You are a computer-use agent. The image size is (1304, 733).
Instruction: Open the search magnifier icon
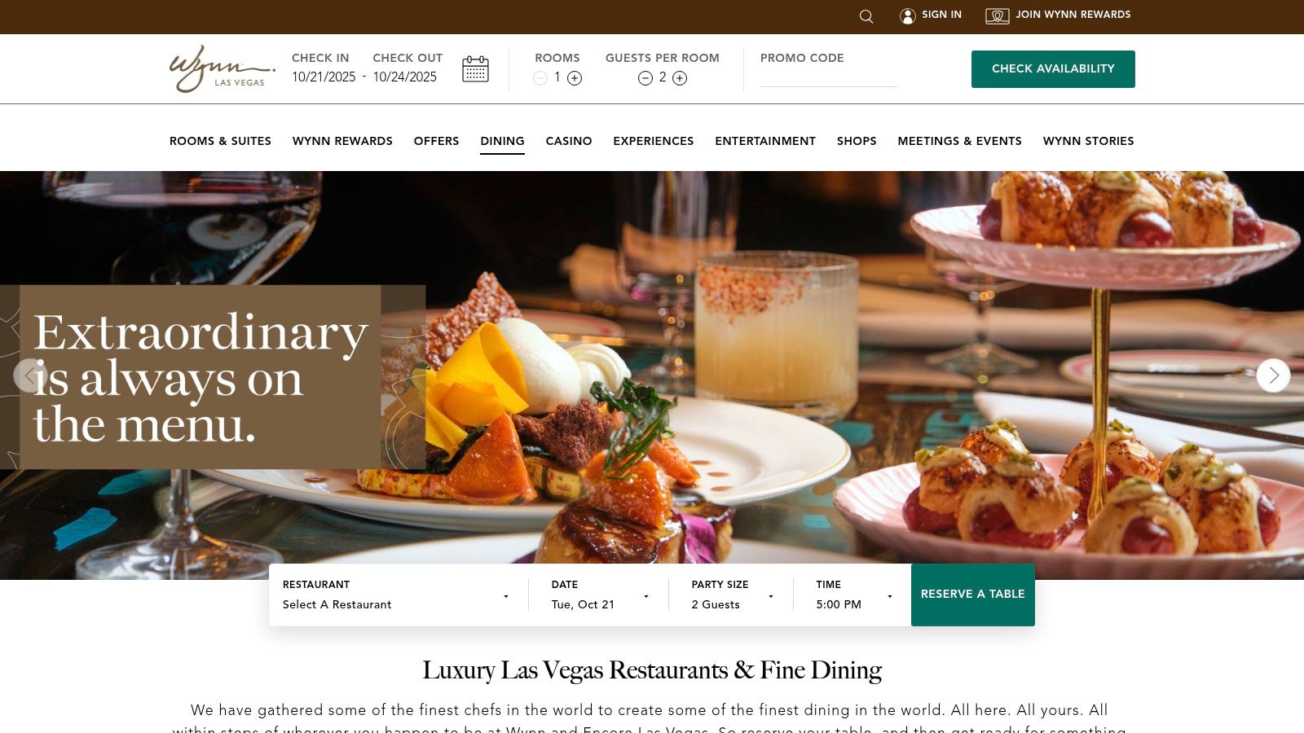pos(866,16)
